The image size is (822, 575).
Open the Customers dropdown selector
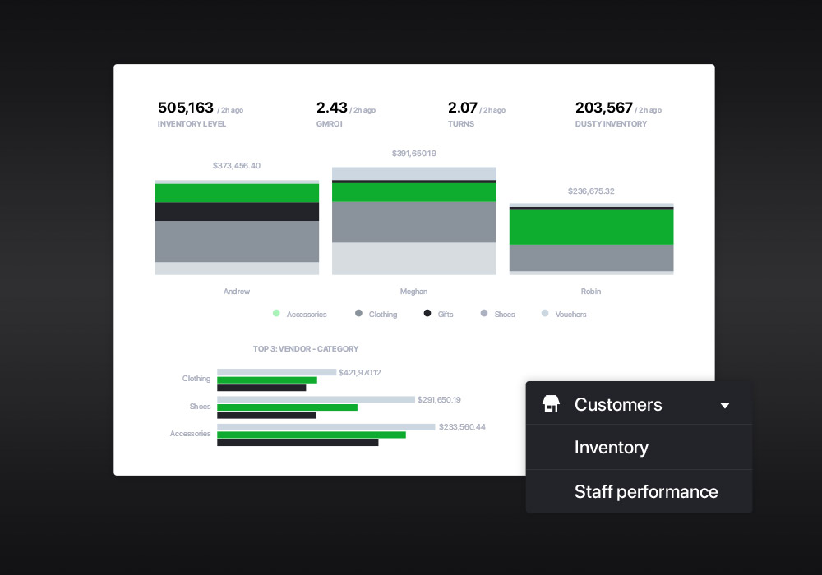(639, 404)
